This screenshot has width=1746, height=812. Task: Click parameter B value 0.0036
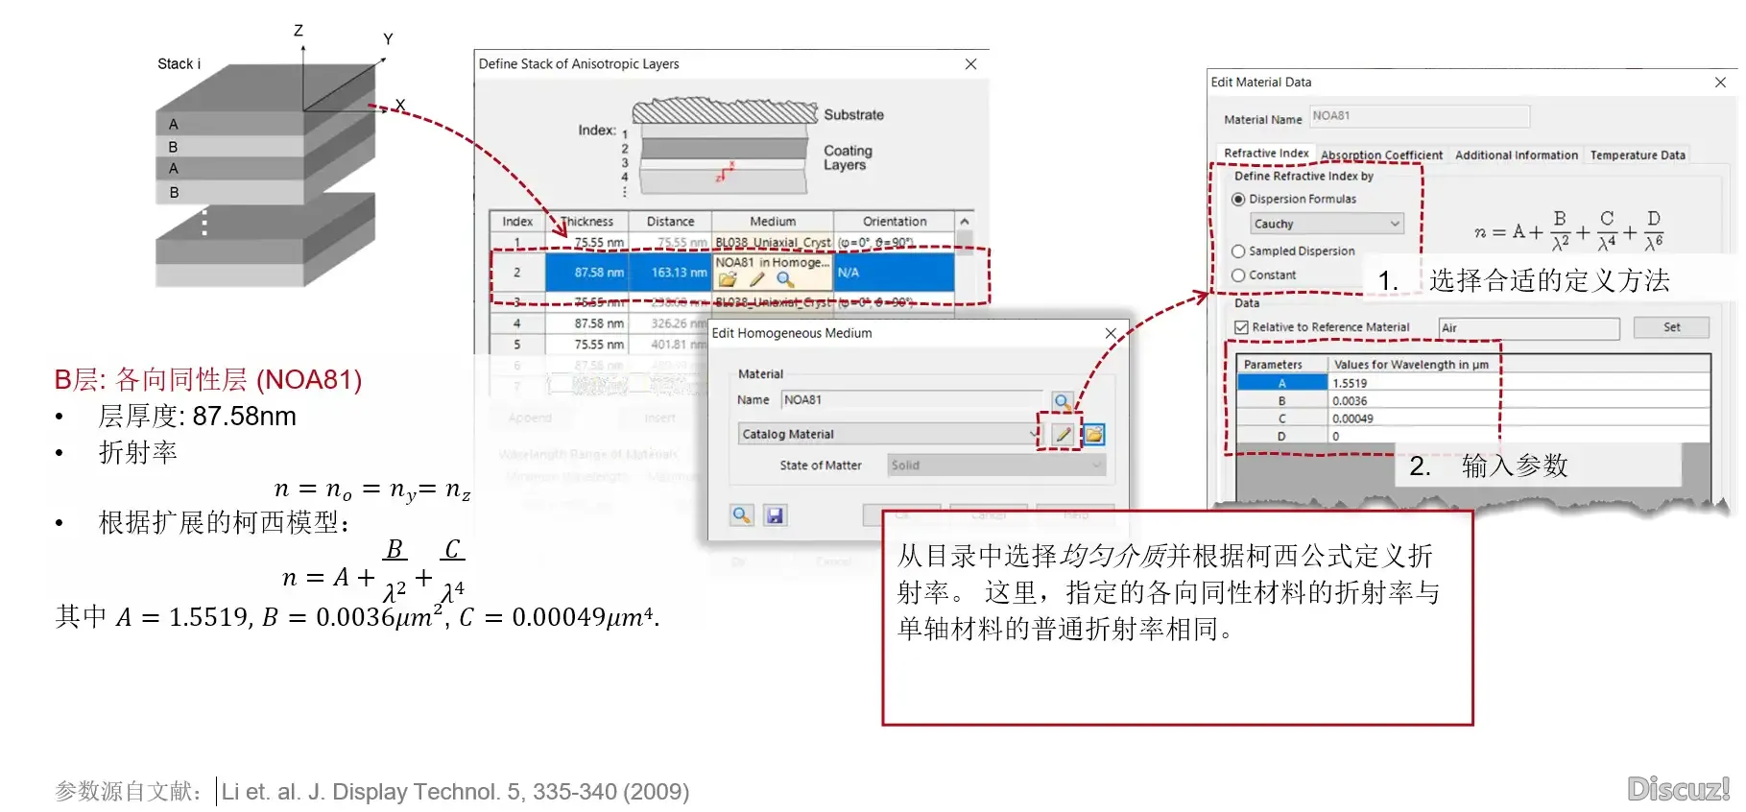[1519, 401]
